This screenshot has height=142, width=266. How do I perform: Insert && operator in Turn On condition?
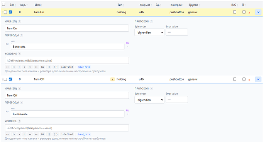coord(42,67)
